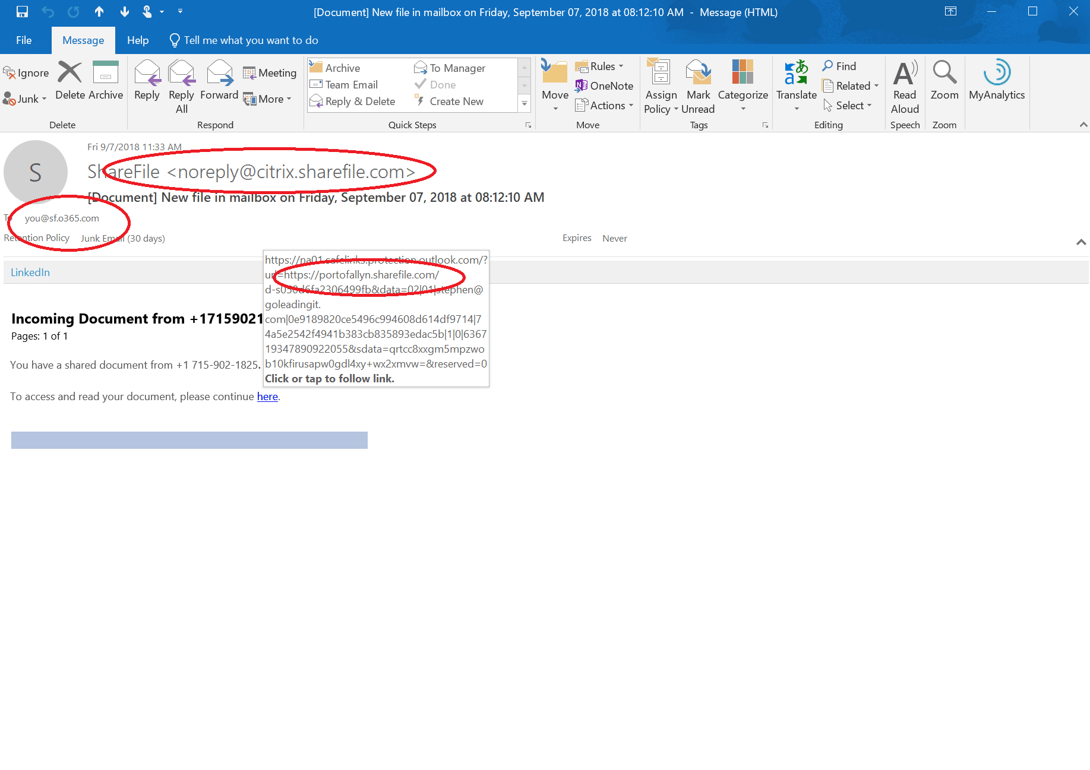Switch to the Message tab
Viewport: 1090px width, 770px height.
[83, 40]
